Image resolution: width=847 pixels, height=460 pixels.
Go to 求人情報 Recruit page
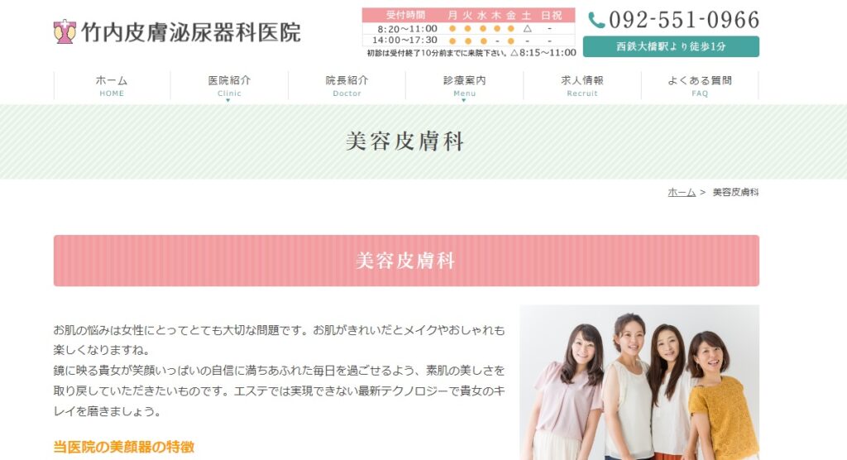point(581,85)
